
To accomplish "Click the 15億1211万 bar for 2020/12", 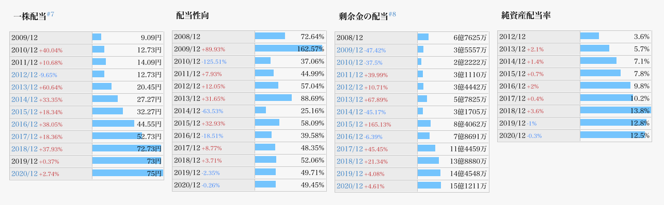I will [x=429, y=185].
